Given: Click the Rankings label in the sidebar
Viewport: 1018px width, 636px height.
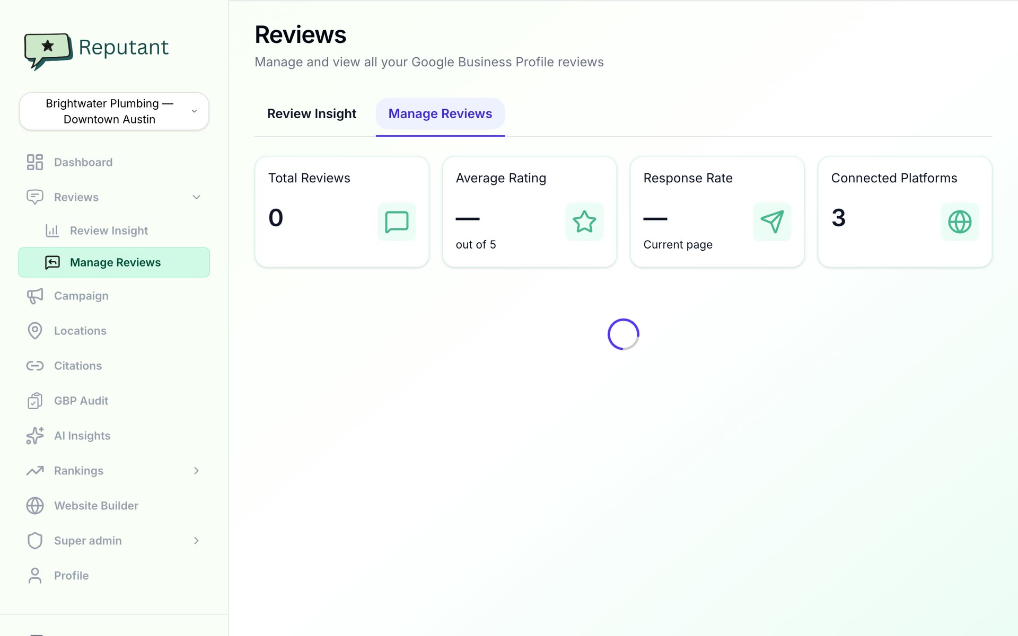Looking at the screenshot, I should click(x=78, y=471).
